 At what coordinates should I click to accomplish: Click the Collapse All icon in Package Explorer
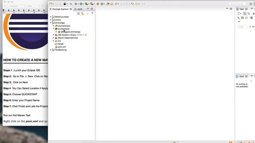(79, 14)
